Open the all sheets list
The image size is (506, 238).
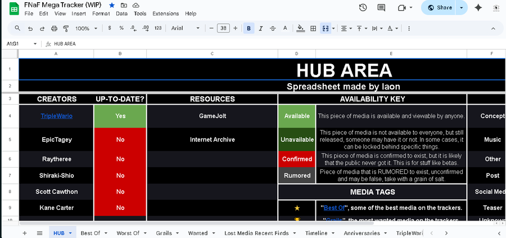tap(39, 233)
